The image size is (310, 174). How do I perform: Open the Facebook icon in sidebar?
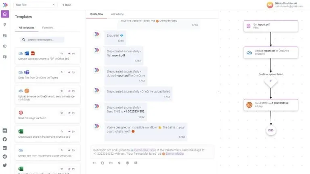click(x=5, y=139)
